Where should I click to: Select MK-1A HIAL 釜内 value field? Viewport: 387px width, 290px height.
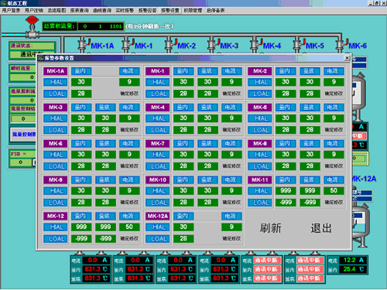(81, 82)
